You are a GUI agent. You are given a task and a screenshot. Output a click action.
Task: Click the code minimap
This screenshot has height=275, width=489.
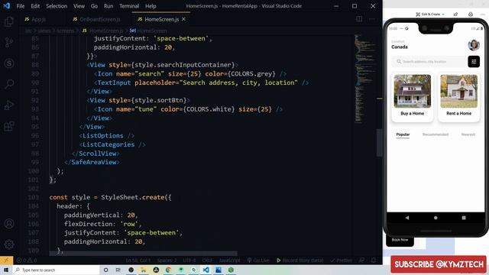click(x=365, y=78)
